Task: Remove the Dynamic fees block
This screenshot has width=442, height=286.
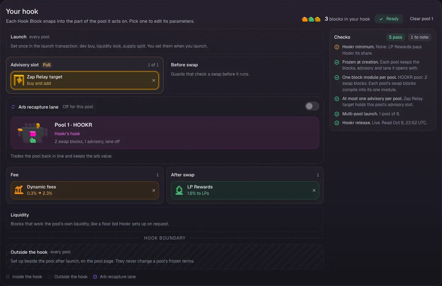Action: pyautogui.click(x=154, y=190)
